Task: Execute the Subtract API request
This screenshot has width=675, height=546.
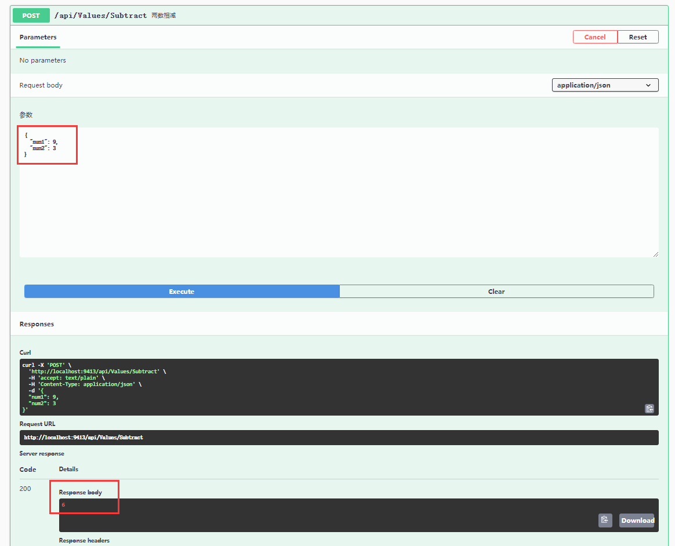Action: pyautogui.click(x=182, y=291)
